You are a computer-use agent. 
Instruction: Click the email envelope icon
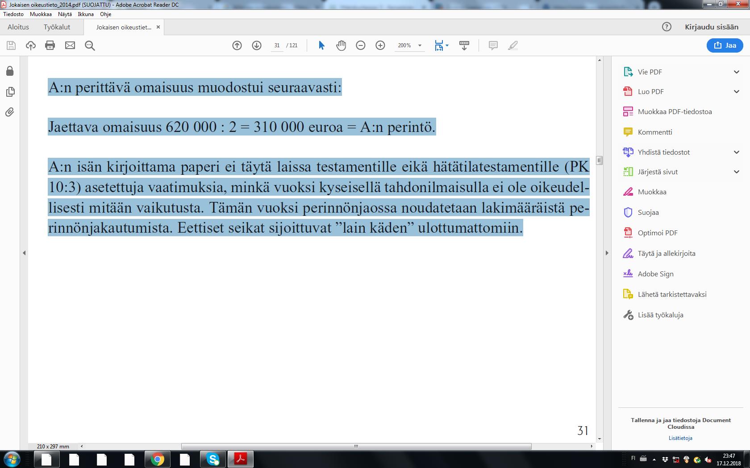(70, 45)
